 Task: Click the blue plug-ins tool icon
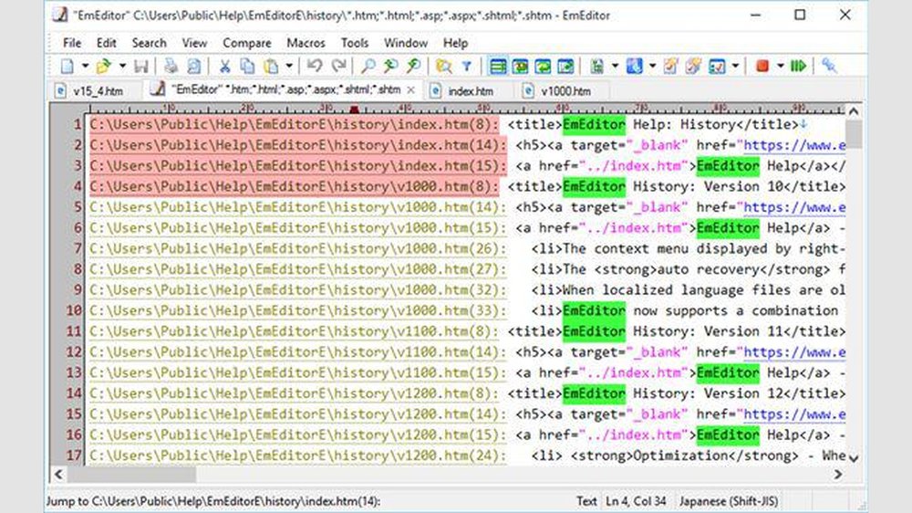pyautogui.click(x=829, y=67)
